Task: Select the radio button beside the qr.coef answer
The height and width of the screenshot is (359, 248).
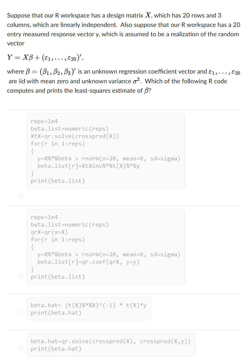Action: (x=21, y=277)
